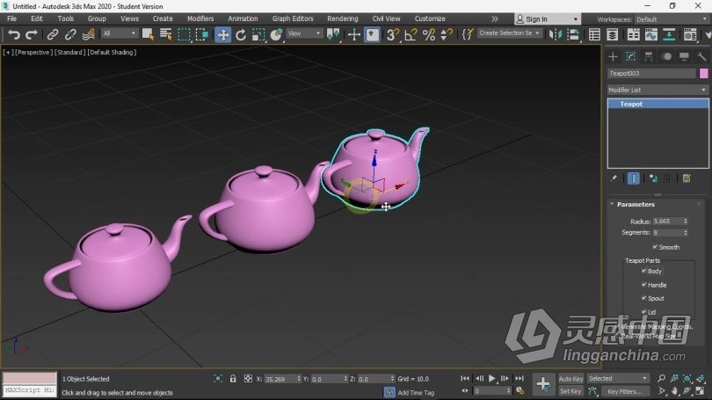This screenshot has height=400, width=712.
Task: Open the Animation menu
Action: [243, 18]
